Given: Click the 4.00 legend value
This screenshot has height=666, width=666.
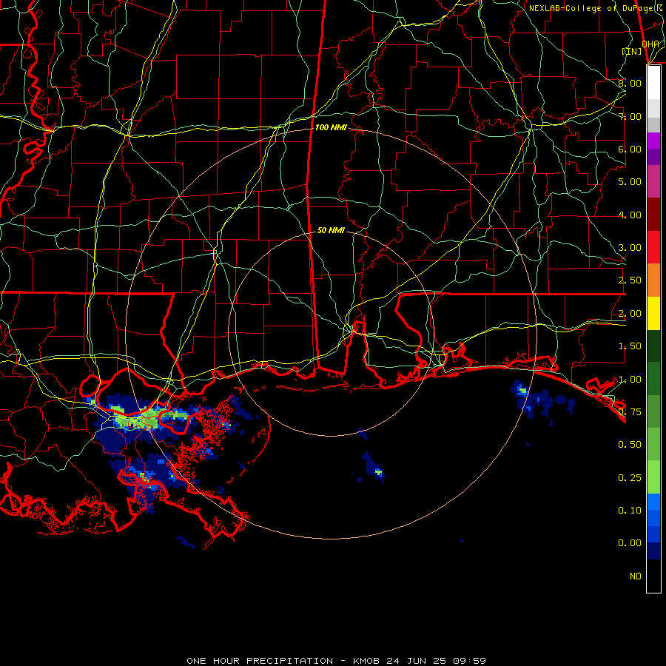Looking at the screenshot, I should click(630, 215).
